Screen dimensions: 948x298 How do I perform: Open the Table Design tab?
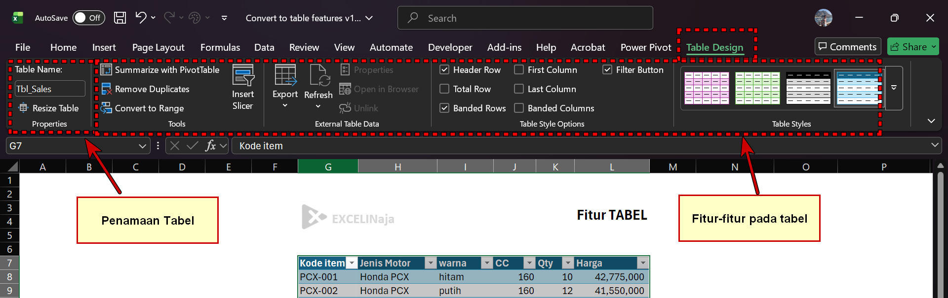(714, 47)
